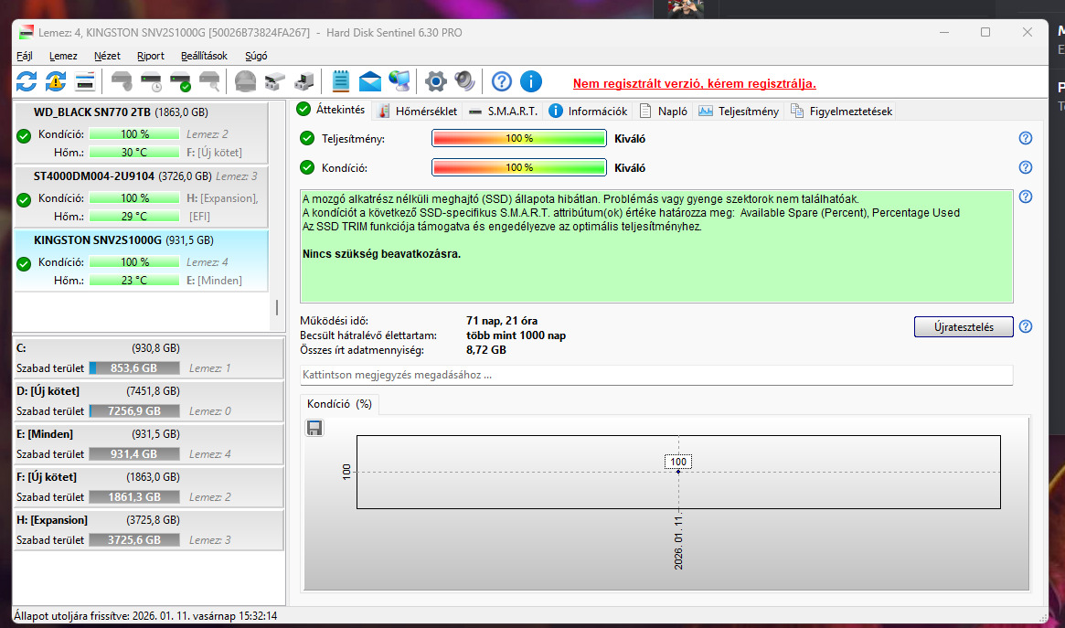Open the Fájl menu
This screenshot has height=628, width=1065.
click(25, 56)
